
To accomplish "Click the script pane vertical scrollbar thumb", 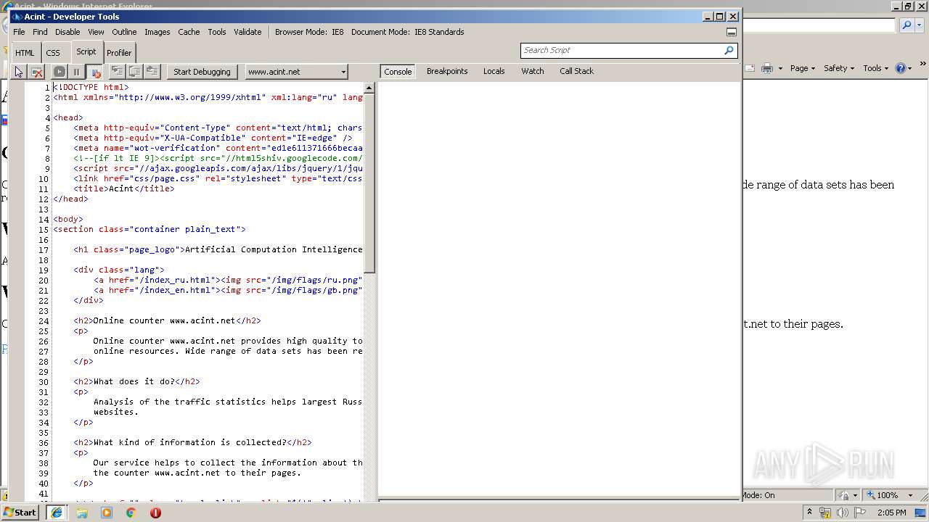I will click(369, 183).
